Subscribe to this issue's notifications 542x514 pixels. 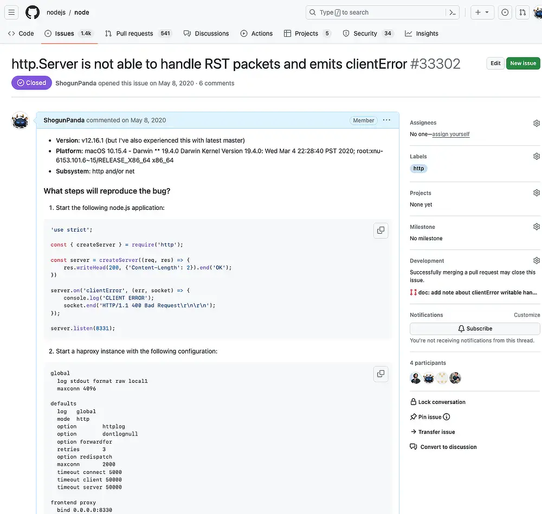point(475,329)
